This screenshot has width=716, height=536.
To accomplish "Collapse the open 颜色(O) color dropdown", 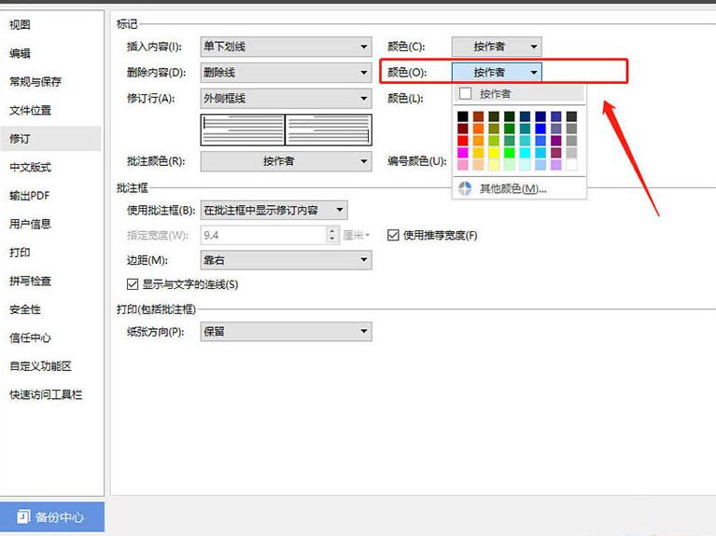I will [497, 72].
